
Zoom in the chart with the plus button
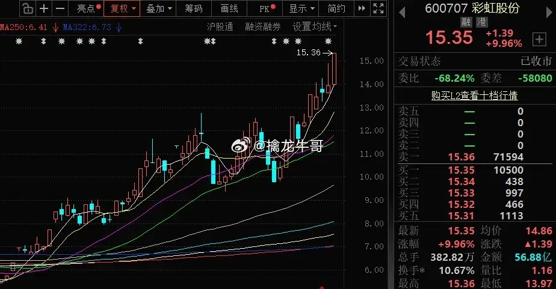44,8
